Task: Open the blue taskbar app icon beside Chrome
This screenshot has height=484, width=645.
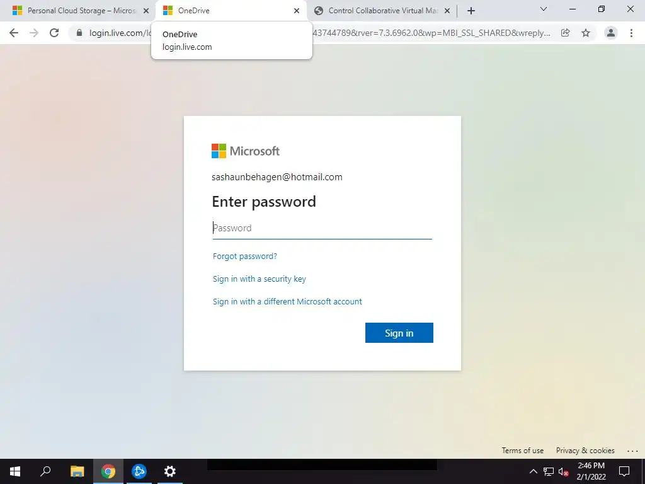Action: click(139, 471)
